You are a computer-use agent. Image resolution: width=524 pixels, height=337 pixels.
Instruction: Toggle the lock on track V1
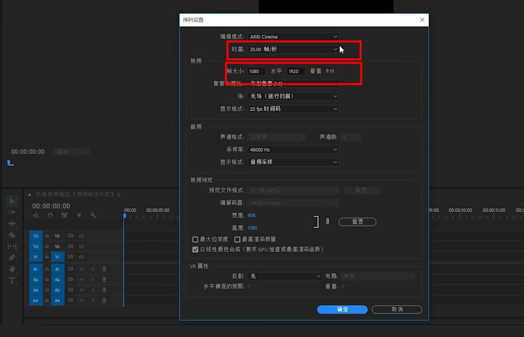[47, 257]
